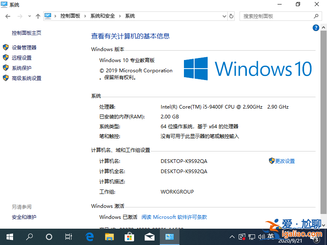Navigate to 系统和安全 in the breadcrumb

[103, 16]
